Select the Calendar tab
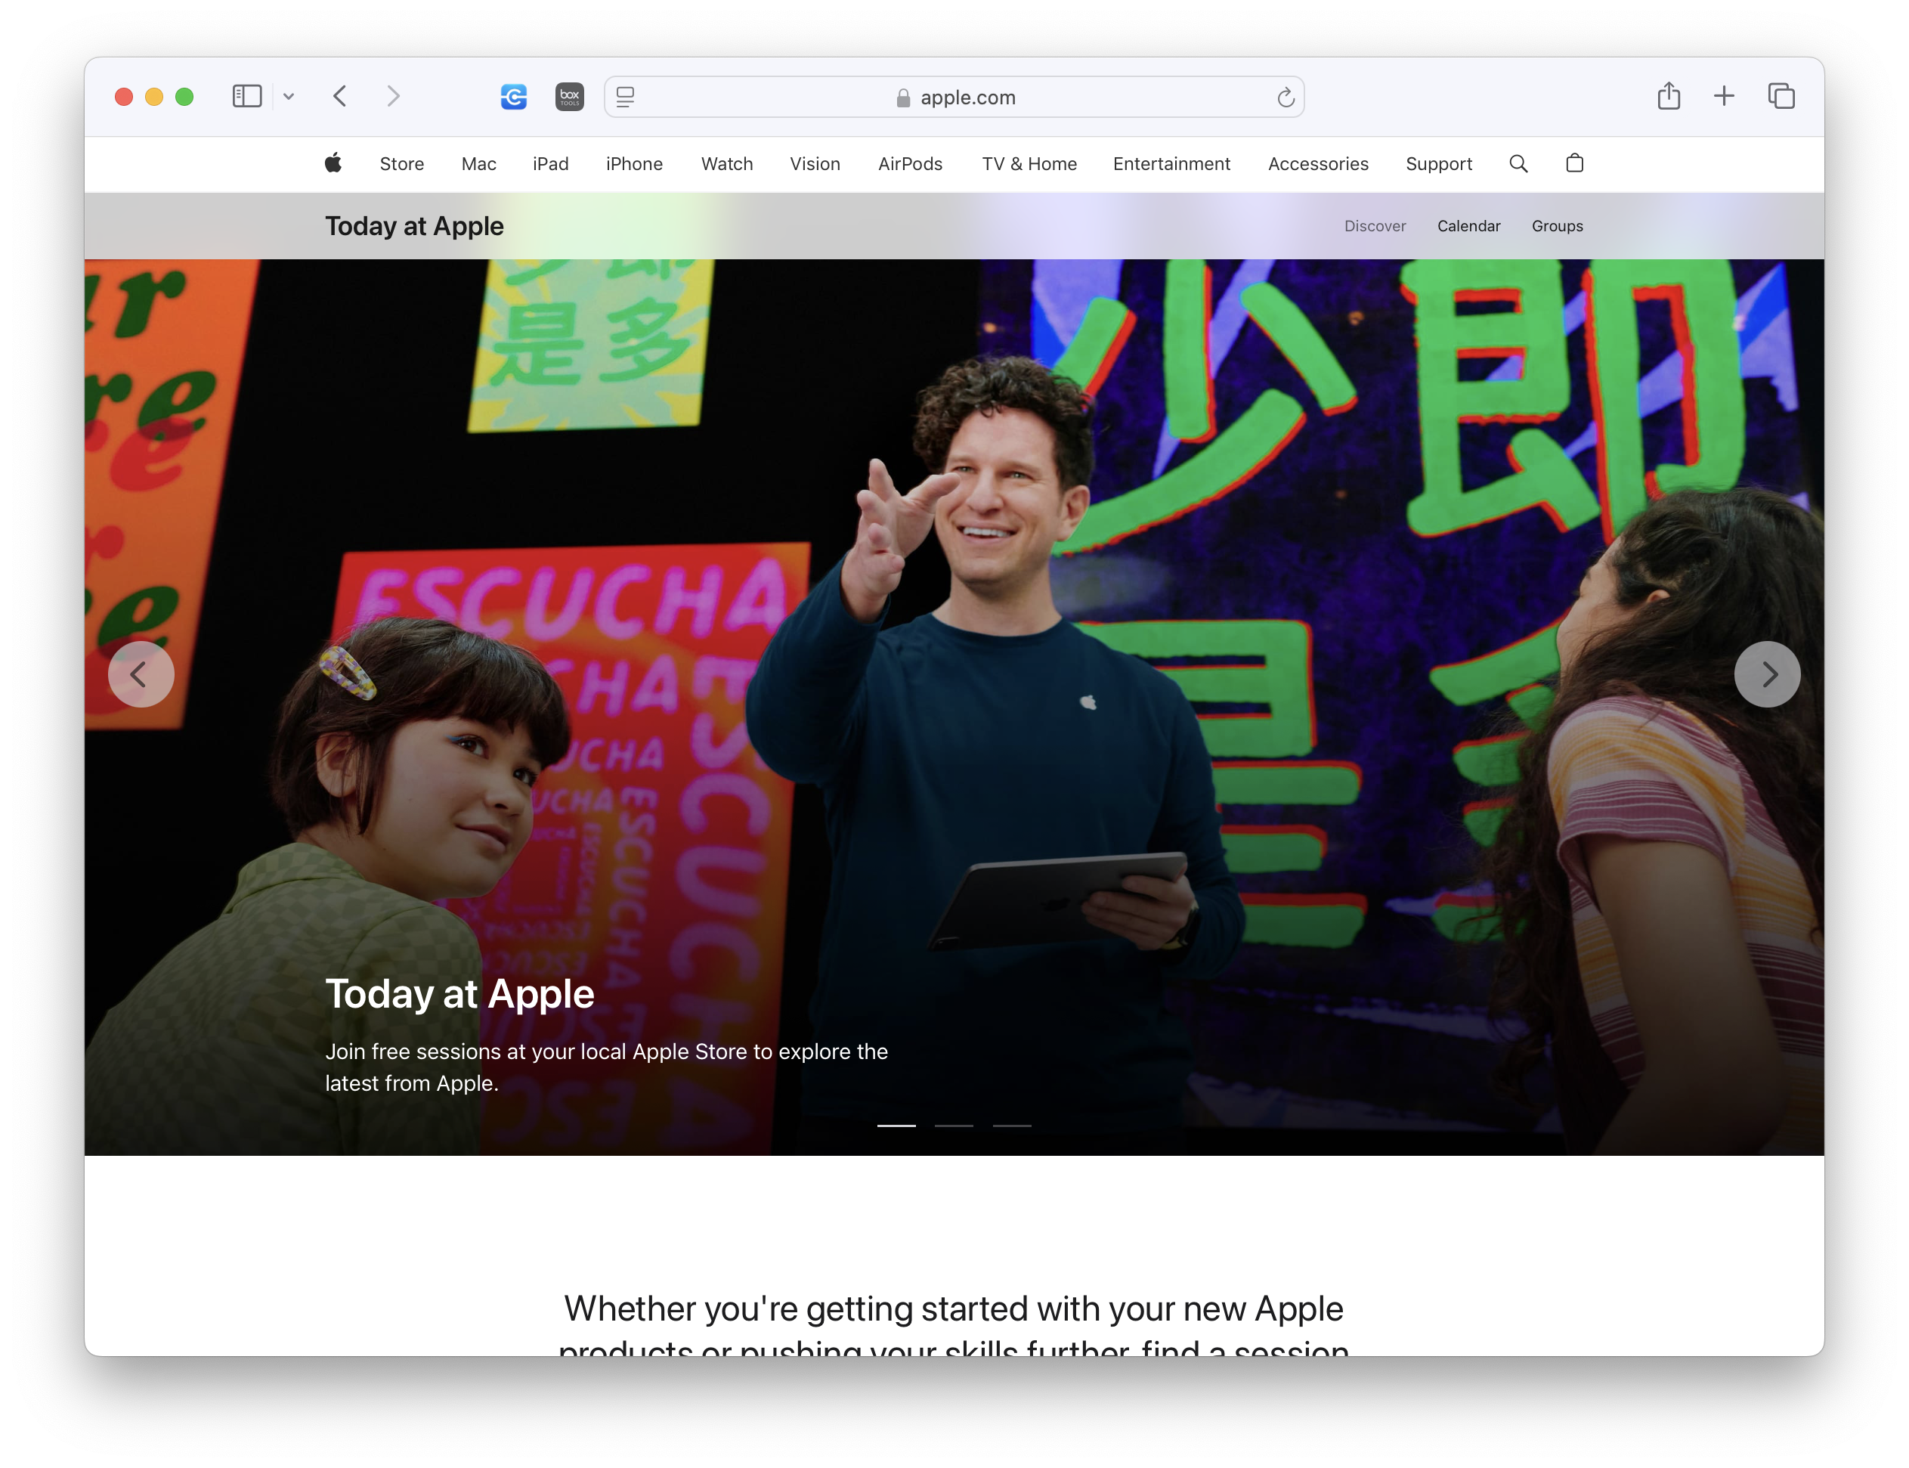The width and height of the screenshot is (1909, 1468). tap(1468, 226)
